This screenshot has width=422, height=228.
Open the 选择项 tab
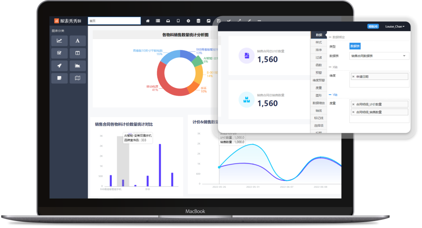click(319, 126)
